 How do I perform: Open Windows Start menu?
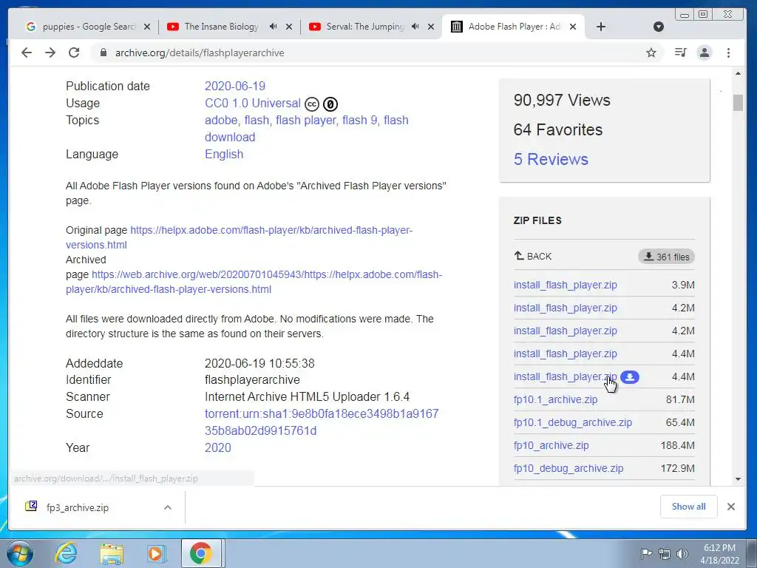tap(20, 553)
